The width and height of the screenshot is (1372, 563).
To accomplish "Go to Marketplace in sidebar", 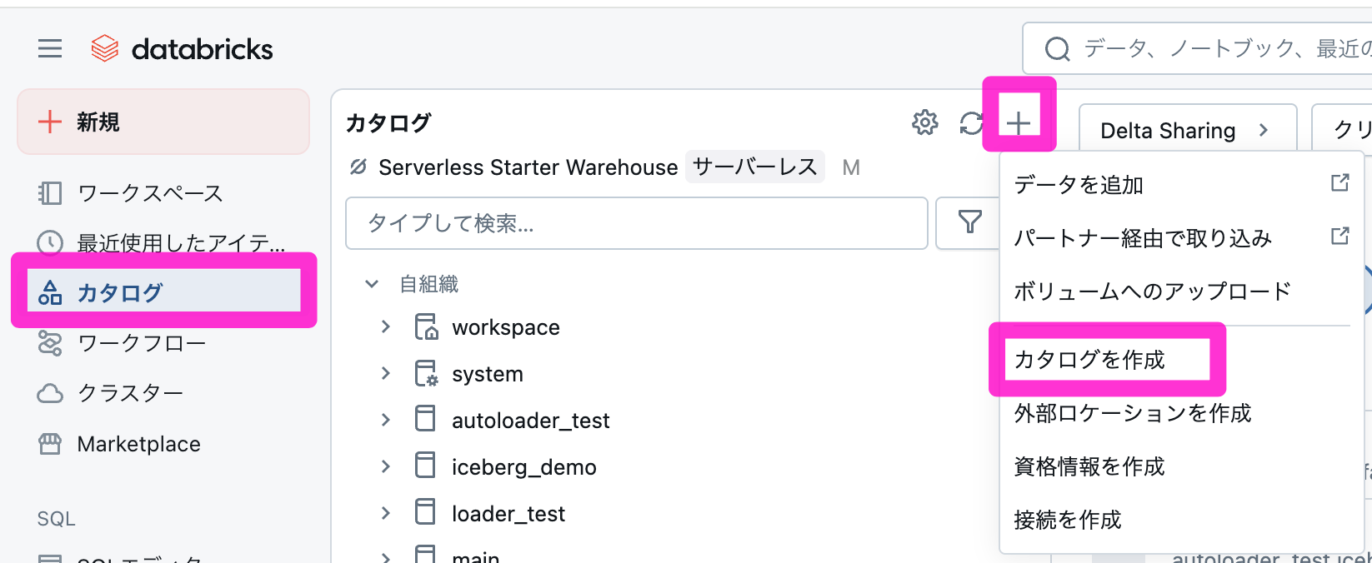I will (x=138, y=444).
